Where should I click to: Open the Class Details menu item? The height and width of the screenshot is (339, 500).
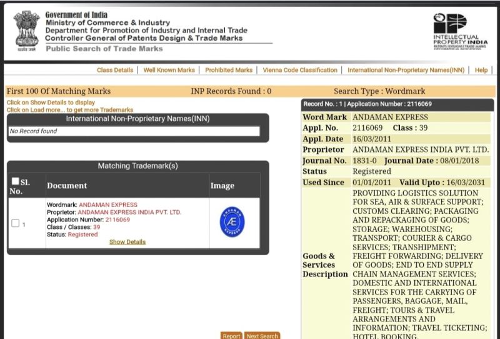pyautogui.click(x=115, y=70)
